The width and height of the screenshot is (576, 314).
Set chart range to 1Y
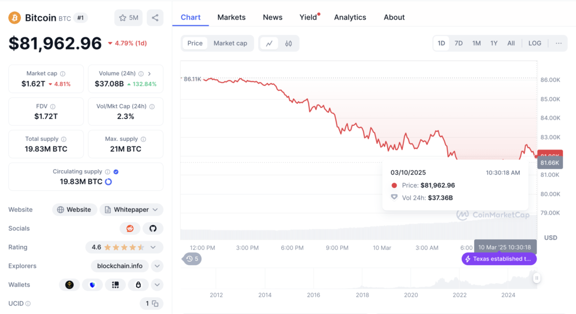(x=494, y=43)
